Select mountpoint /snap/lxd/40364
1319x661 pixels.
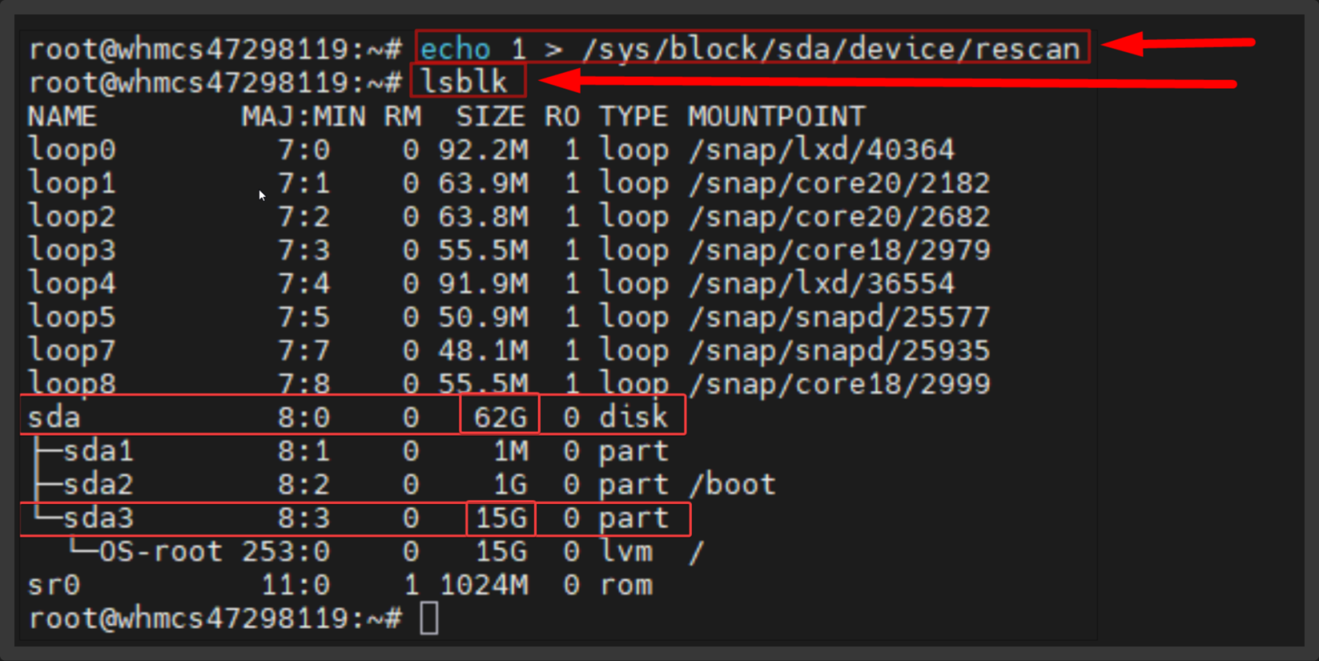tap(821, 149)
